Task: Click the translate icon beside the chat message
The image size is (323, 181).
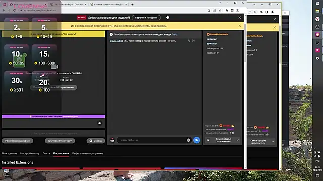Action: (x=189, y=41)
